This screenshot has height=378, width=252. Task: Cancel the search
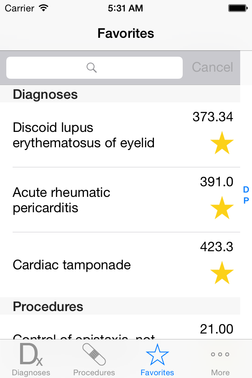tap(213, 67)
